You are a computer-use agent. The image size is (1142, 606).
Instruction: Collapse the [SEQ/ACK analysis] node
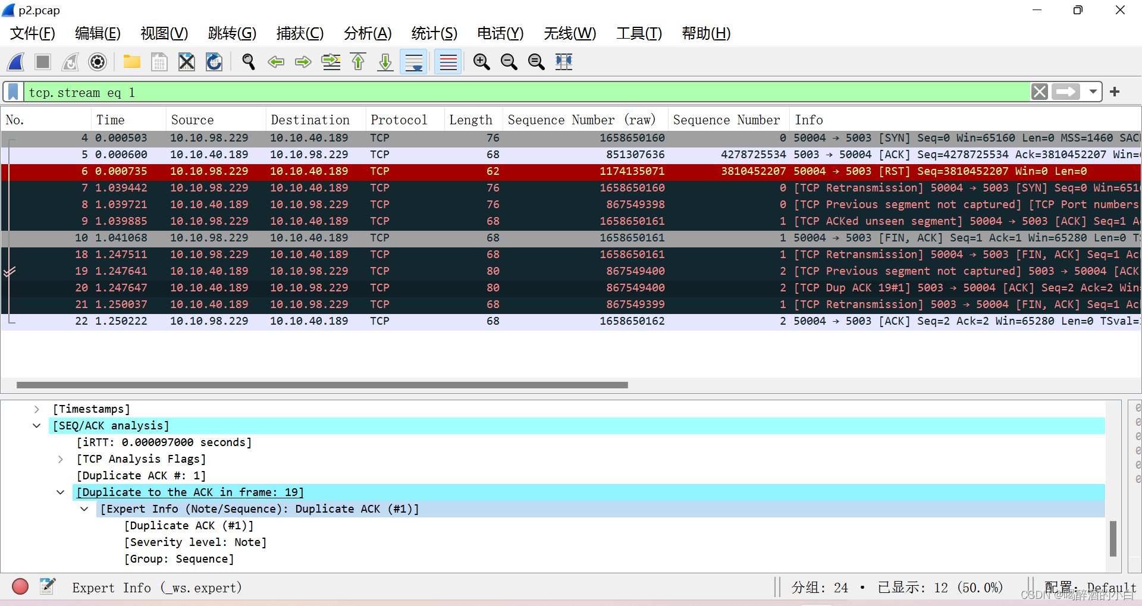click(x=37, y=426)
